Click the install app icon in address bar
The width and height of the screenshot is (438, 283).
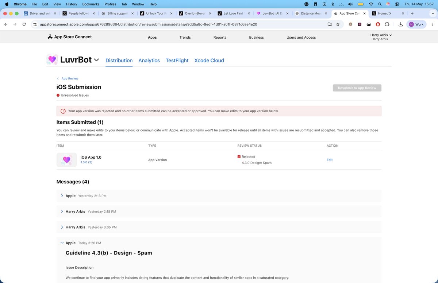[x=330, y=24]
